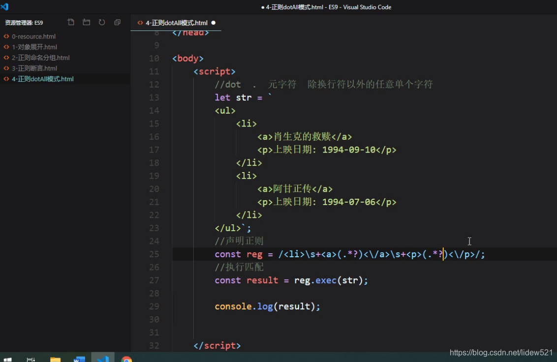Click the HTML icon beside 3-正则断言.html
The height and width of the screenshot is (362, 557).
[6, 68]
